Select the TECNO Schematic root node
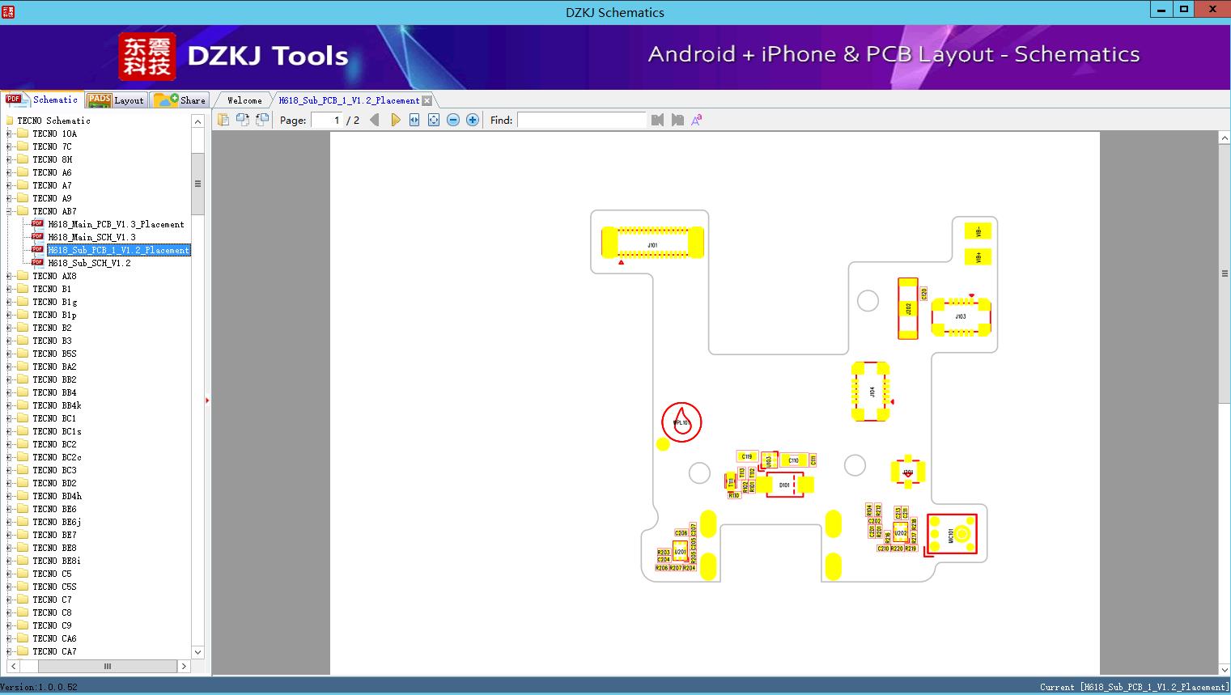The width and height of the screenshot is (1231, 695). pos(53,121)
